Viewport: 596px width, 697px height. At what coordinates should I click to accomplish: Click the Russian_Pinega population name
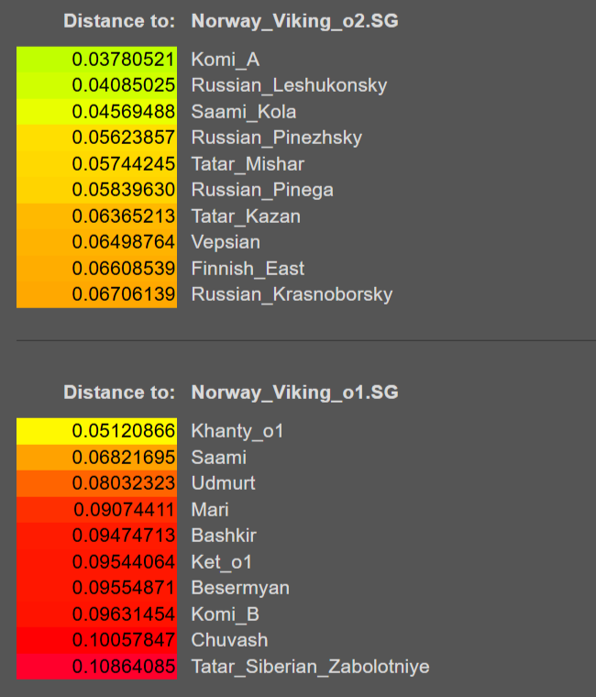262,190
